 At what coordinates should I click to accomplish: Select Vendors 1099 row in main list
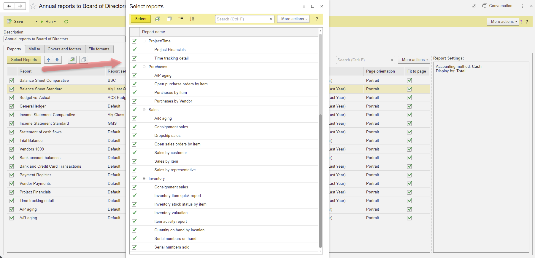click(x=66, y=149)
